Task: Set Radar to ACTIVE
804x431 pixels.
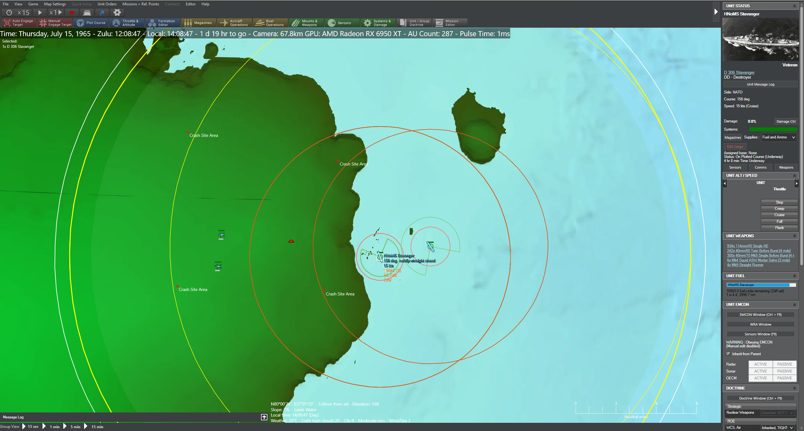Action: point(761,364)
